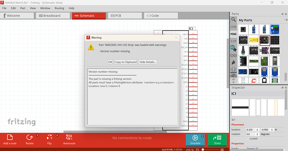This screenshot has height=151, width=288.
Task: Click OK in the Warning dialog
Action: [110, 62]
